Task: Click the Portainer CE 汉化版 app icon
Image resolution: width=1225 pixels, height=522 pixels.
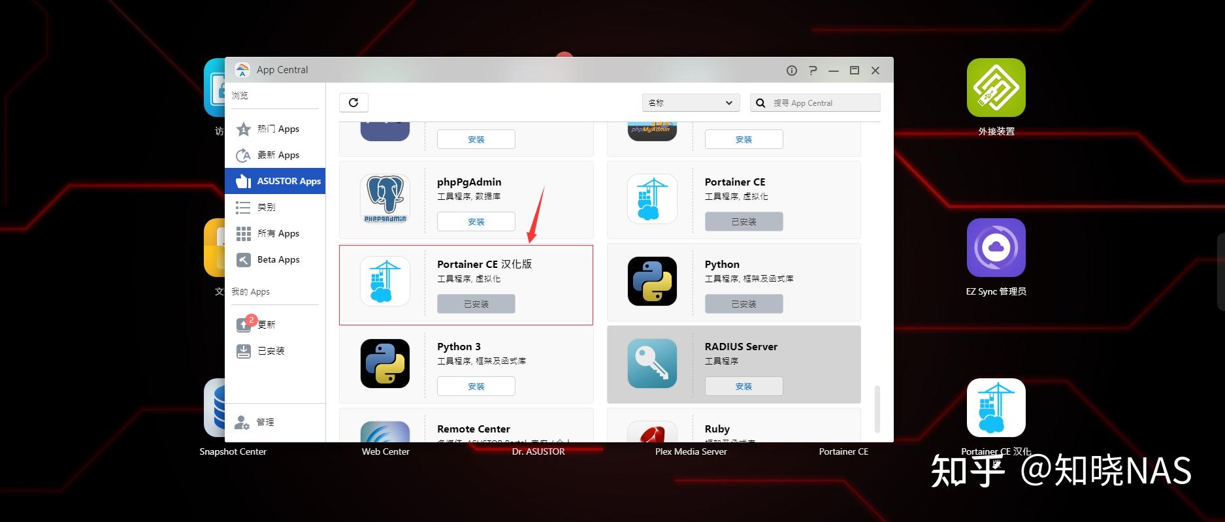Action: [385, 281]
